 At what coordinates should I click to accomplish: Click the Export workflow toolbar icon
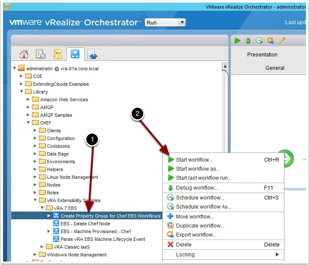click(270, 41)
